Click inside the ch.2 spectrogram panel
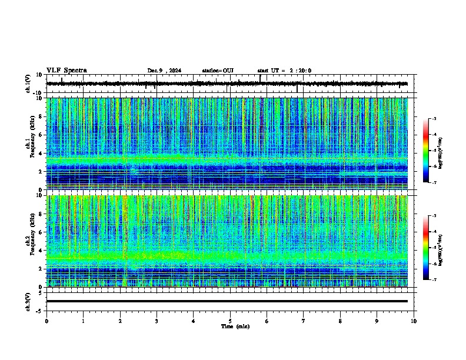 pyautogui.click(x=227, y=241)
